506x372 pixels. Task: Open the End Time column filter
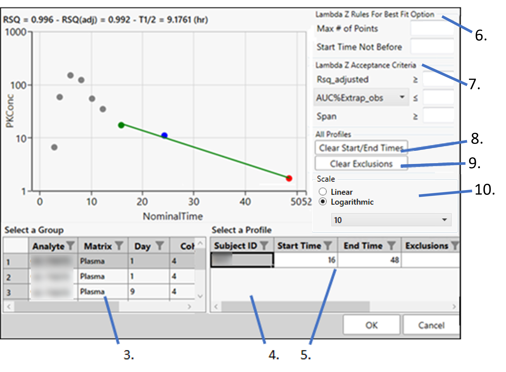[x=391, y=246]
